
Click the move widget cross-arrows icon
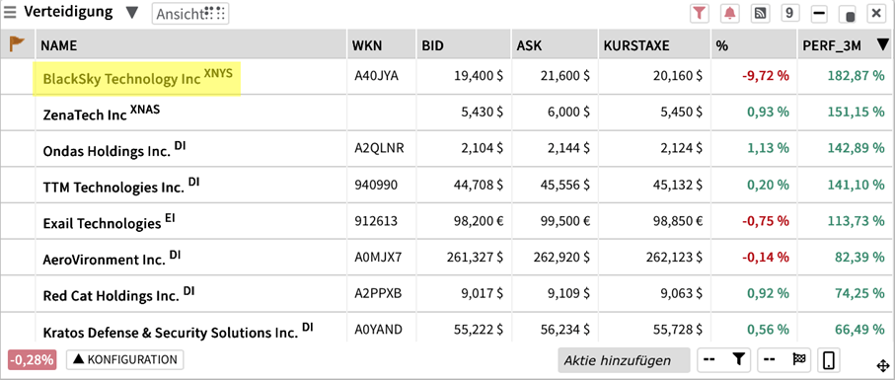pyautogui.click(x=882, y=366)
